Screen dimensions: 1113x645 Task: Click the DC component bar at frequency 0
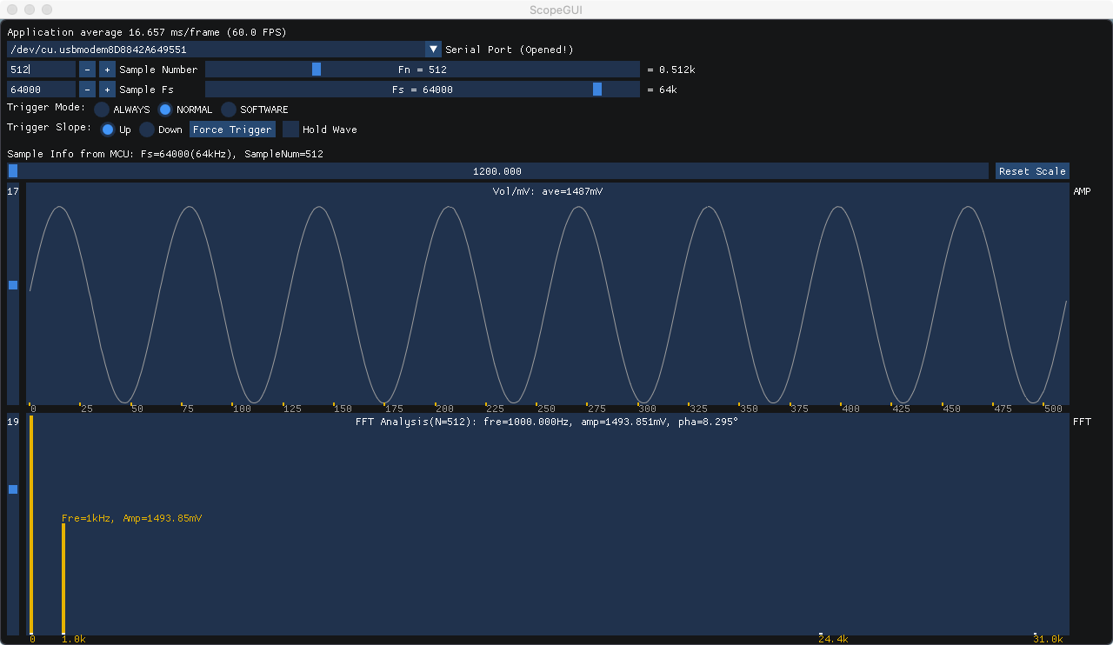(31, 525)
